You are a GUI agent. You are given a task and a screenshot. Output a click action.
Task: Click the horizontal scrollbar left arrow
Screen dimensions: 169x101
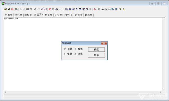(x=5, y=92)
